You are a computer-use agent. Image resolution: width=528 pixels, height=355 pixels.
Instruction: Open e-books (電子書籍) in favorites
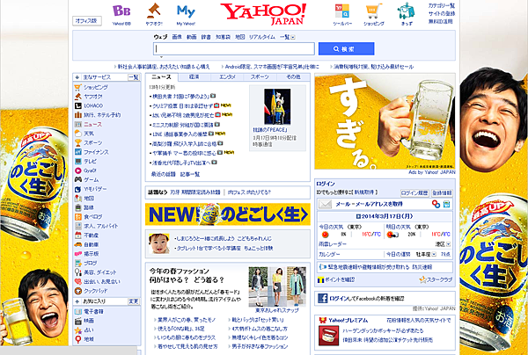pos(93,312)
